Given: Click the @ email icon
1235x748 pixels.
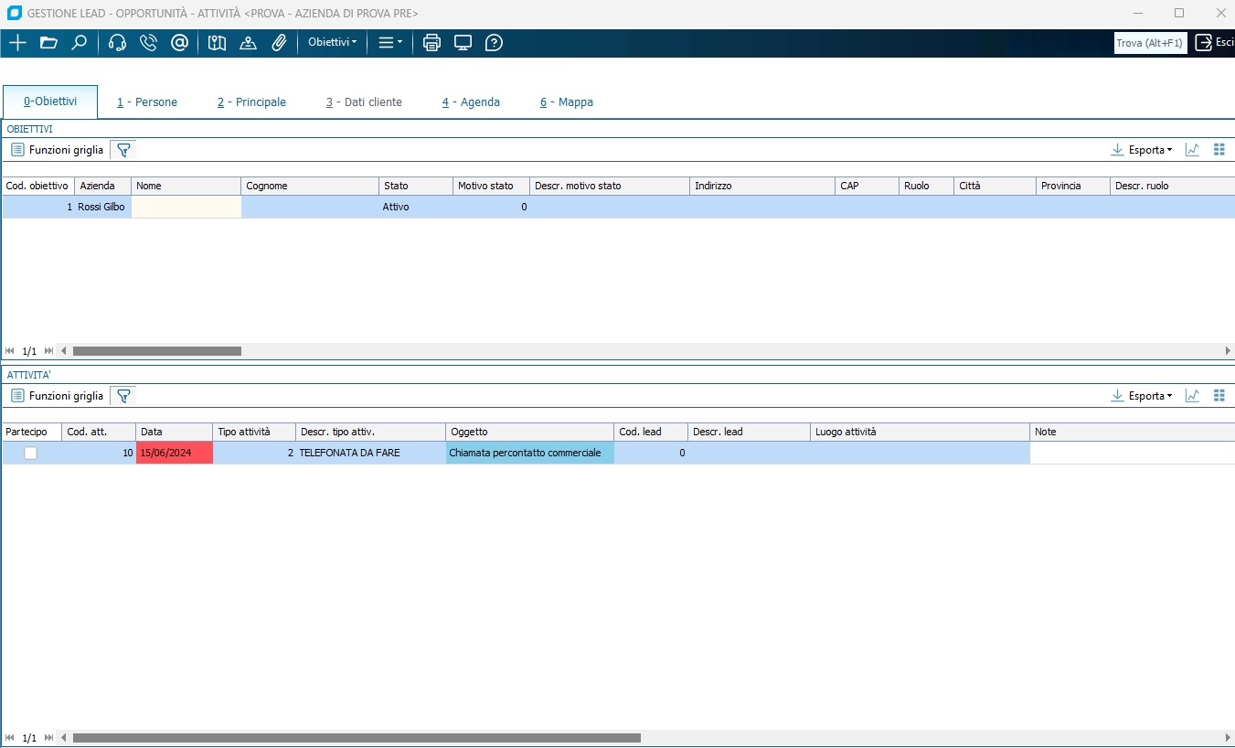Looking at the screenshot, I should 179,43.
